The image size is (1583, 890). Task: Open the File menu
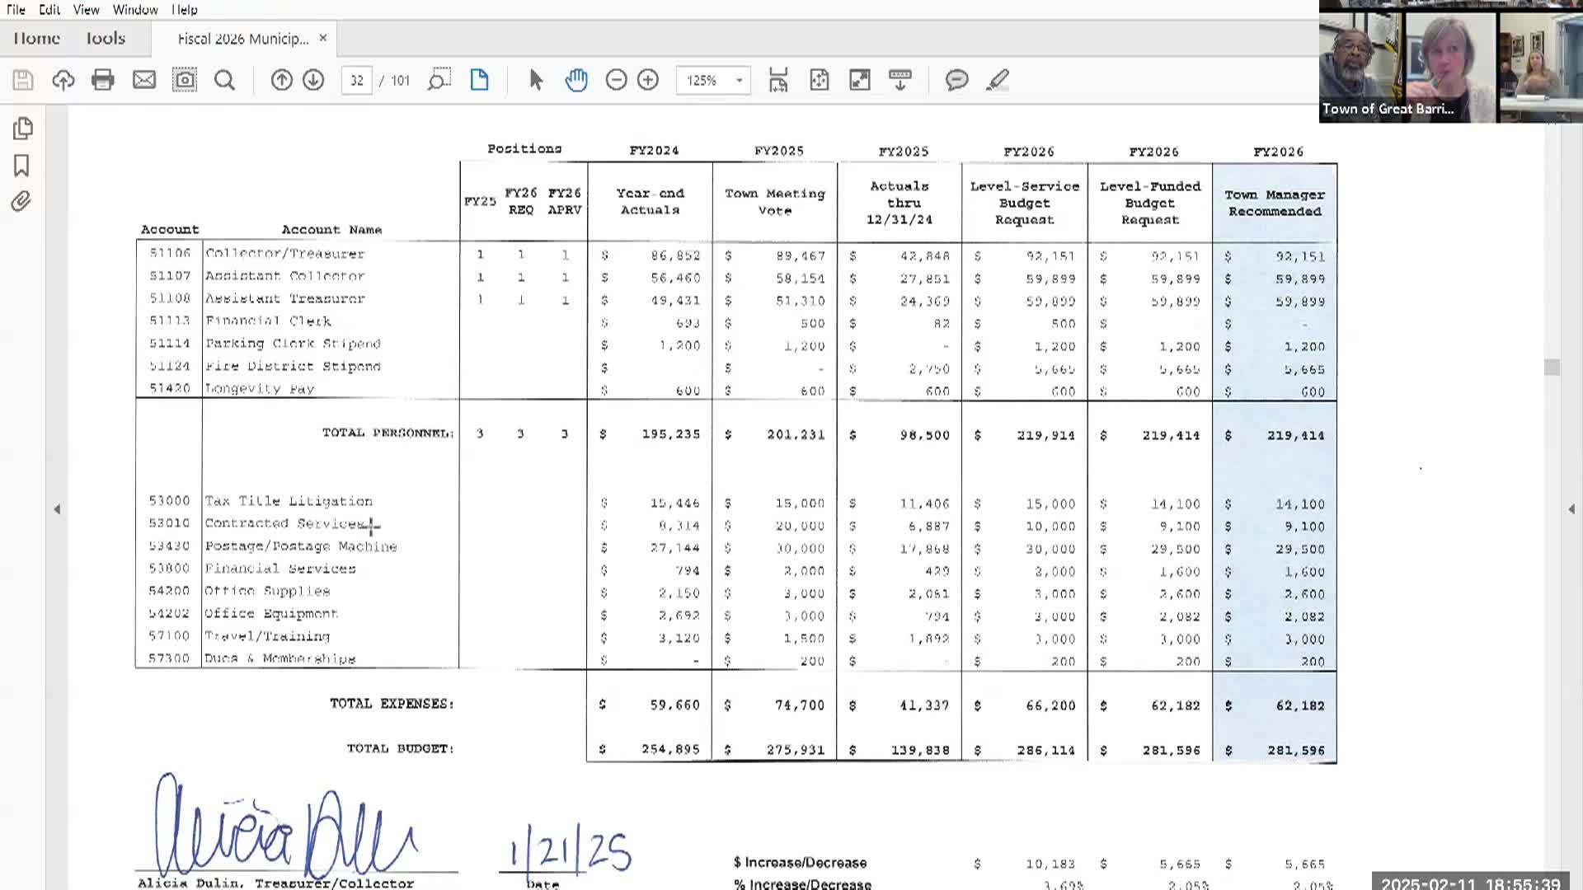click(x=16, y=10)
